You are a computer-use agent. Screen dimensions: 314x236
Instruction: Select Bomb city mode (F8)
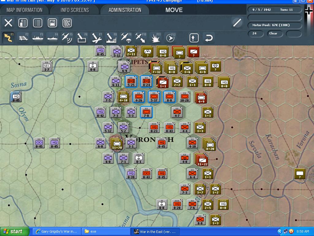[111, 37]
